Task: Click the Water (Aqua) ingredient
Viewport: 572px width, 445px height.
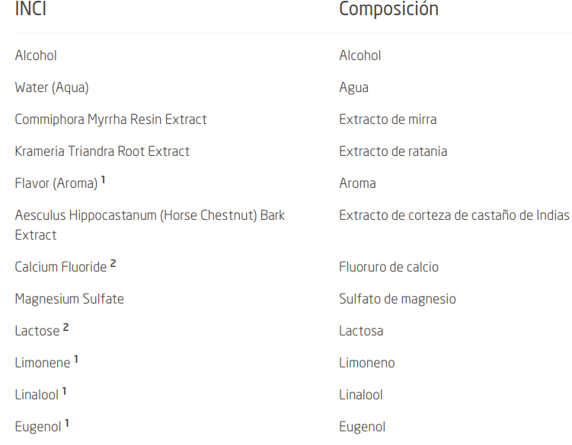Action: coord(52,87)
